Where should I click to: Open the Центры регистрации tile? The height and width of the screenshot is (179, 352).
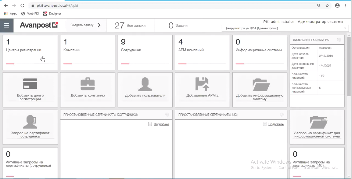pyautogui.click(x=30, y=52)
